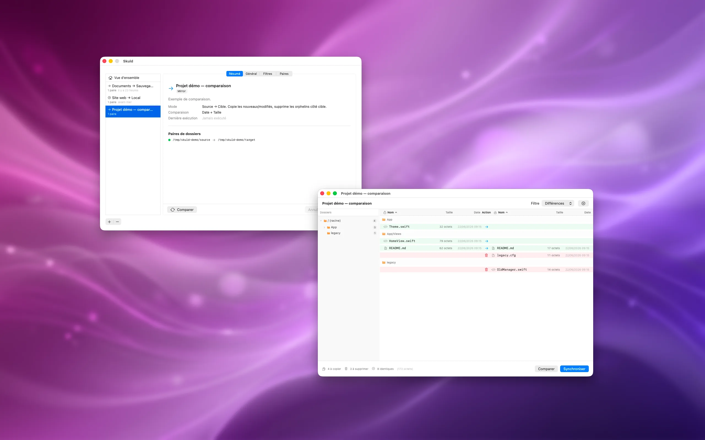Open the Filtres tab

(267, 74)
